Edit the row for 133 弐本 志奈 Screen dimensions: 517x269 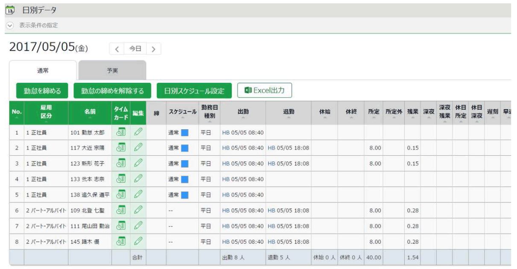(137, 179)
